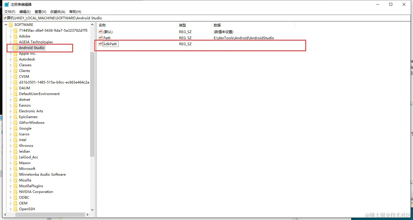The width and height of the screenshot is (413, 220).
Task: Select the SdkPath value name
Action: click(110, 44)
